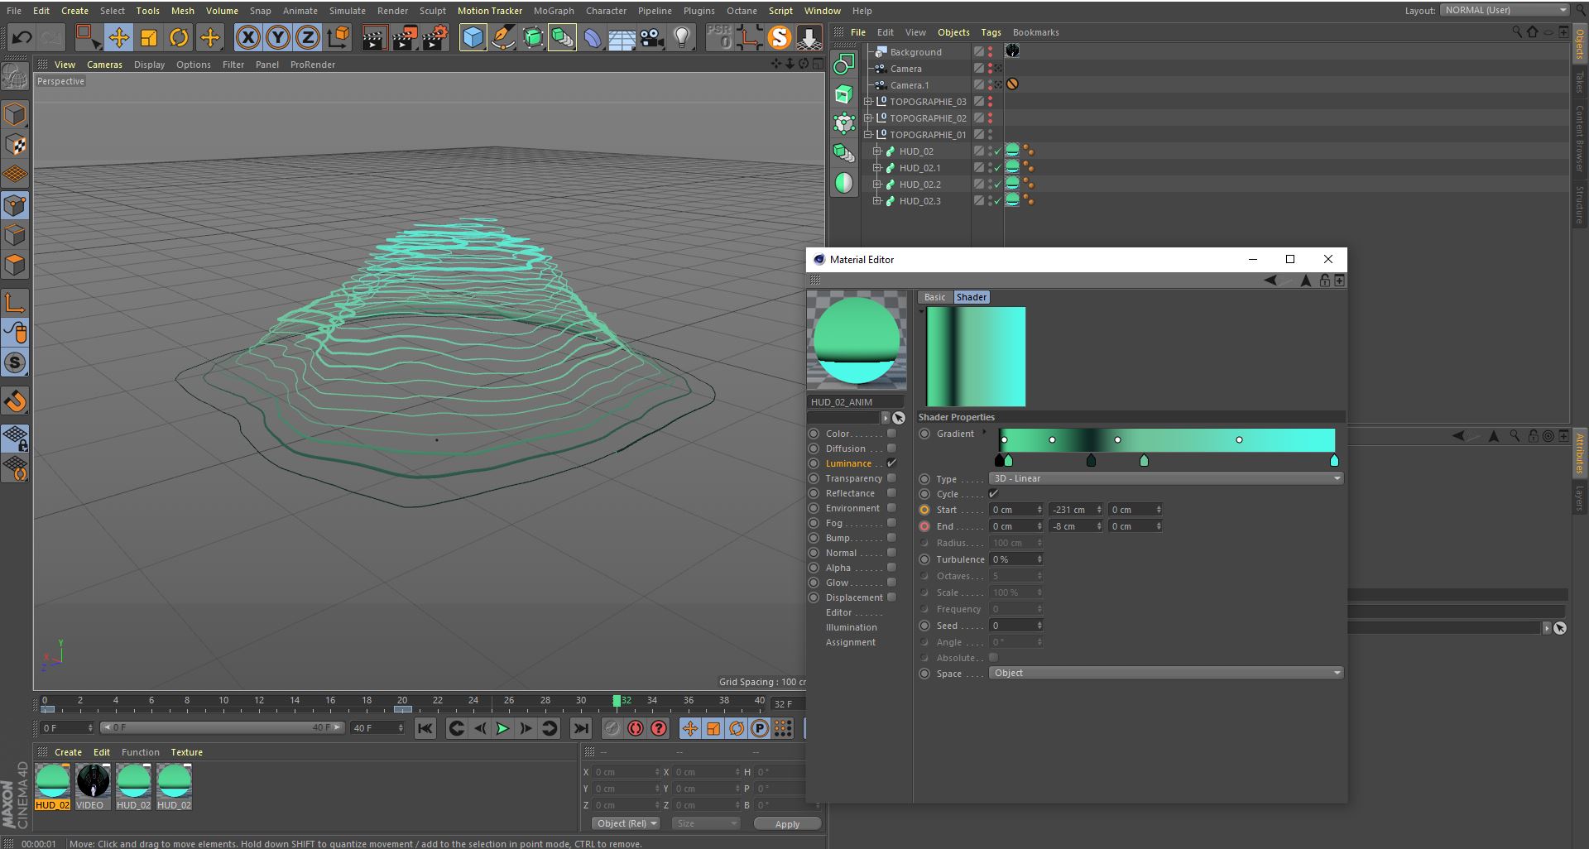Click the search icon in Object Manager
Screen dimensions: 1589x849
coord(1517,31)
